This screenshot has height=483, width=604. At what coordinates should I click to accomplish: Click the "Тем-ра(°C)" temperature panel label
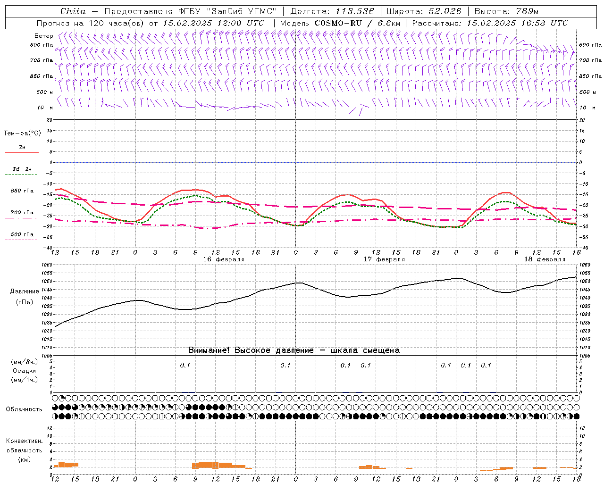[22, 133]
